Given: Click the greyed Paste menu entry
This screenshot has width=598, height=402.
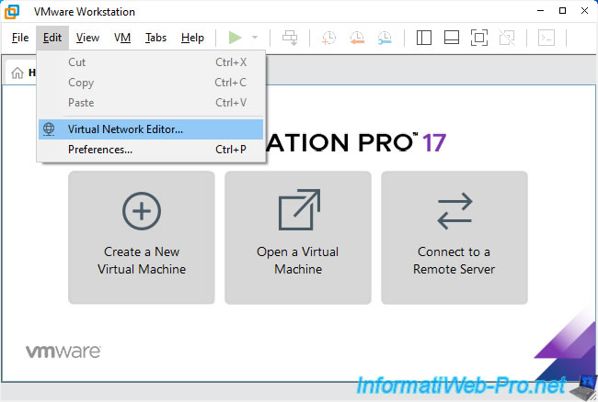Looking at the screenshot, I should click(x=151, y=103).
